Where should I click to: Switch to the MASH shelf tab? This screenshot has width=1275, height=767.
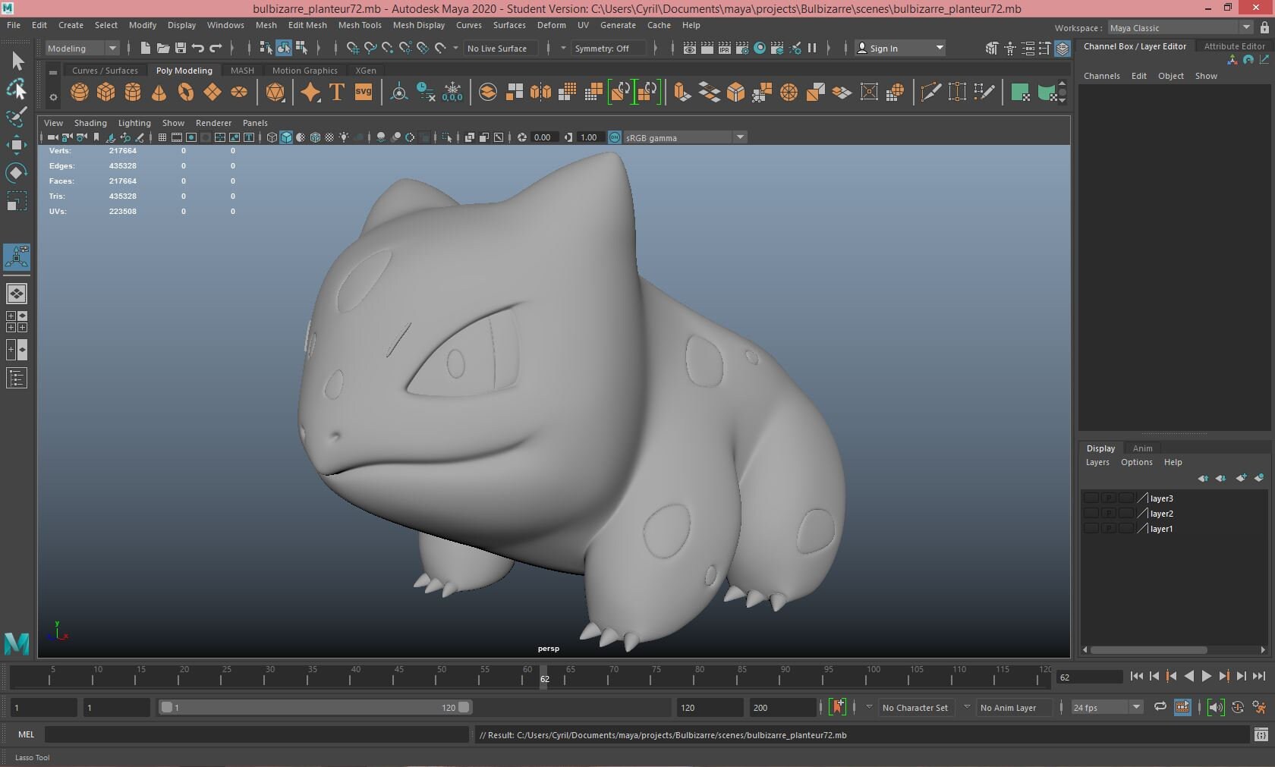click(242, 71)
